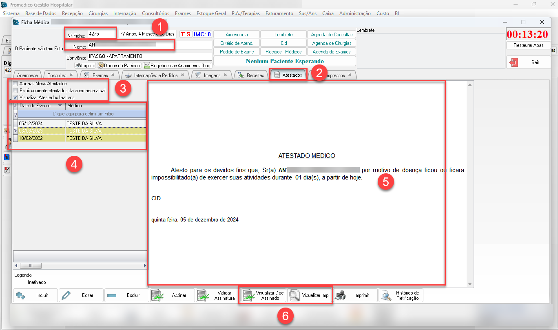Check Exibir somente atestados da anamnese atual

click(x=15, y=91)
